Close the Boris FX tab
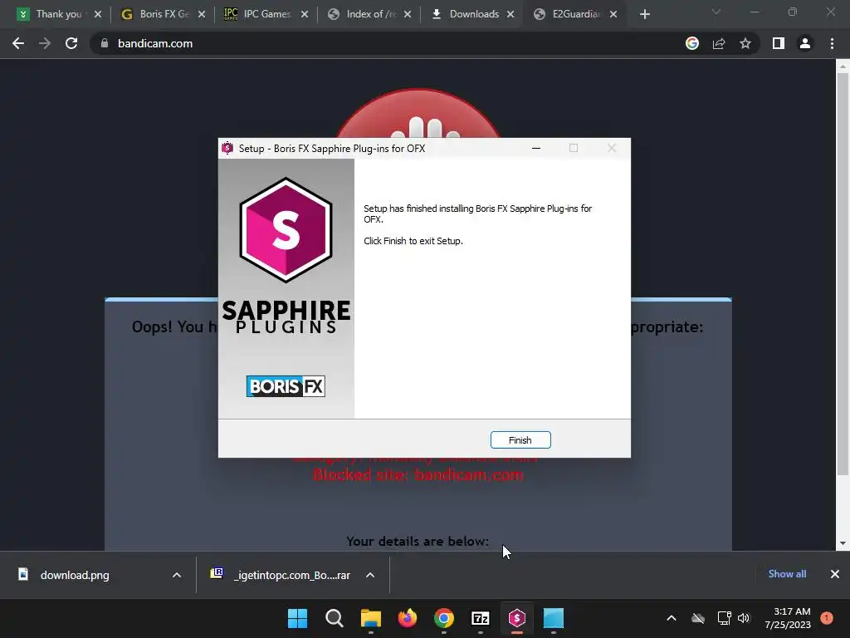The width and height of the screenshot is (850, 638). click(x=202, y=15)
